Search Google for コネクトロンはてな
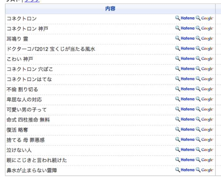 [x=205, y=79]
